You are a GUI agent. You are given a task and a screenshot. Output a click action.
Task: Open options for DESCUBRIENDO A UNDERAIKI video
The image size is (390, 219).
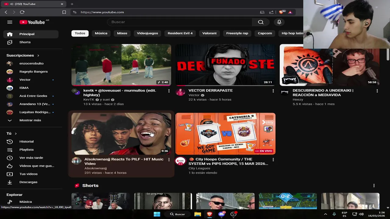pos(377,91)
